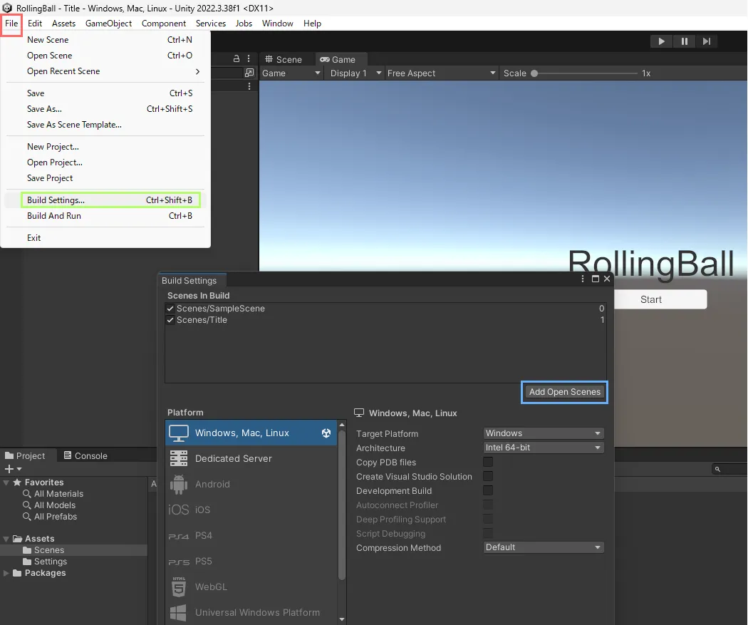Open the Compression Method dropdown
748x625 pixels.
[543, 547]
